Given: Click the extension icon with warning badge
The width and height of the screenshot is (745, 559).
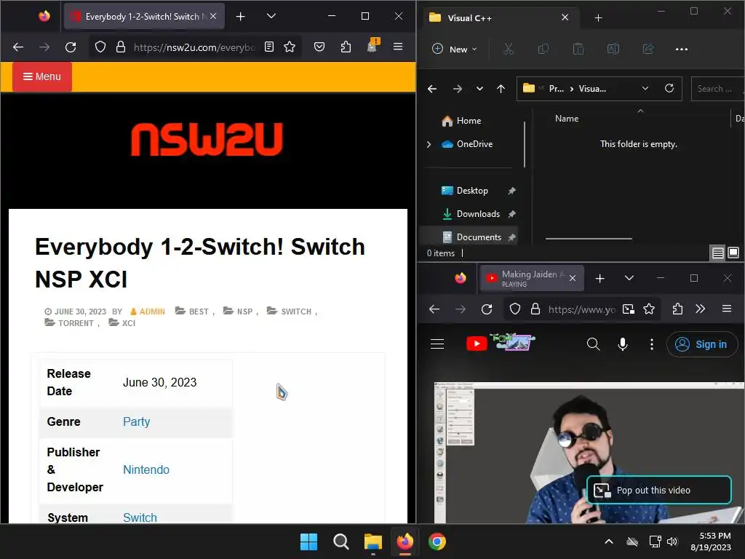Looking at the screenshot, I should [372, 46].
